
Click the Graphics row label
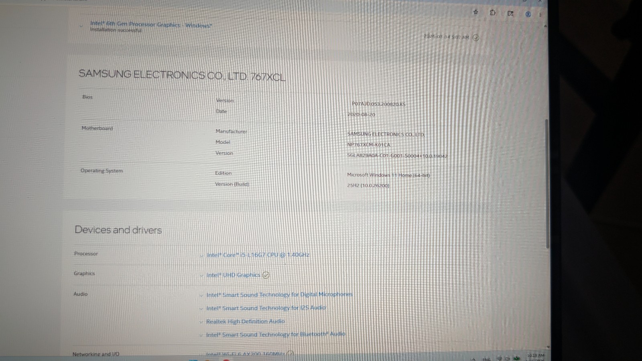[x=84, y=273]
